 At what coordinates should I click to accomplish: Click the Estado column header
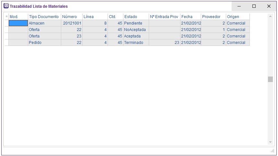(x=135, y=16)
